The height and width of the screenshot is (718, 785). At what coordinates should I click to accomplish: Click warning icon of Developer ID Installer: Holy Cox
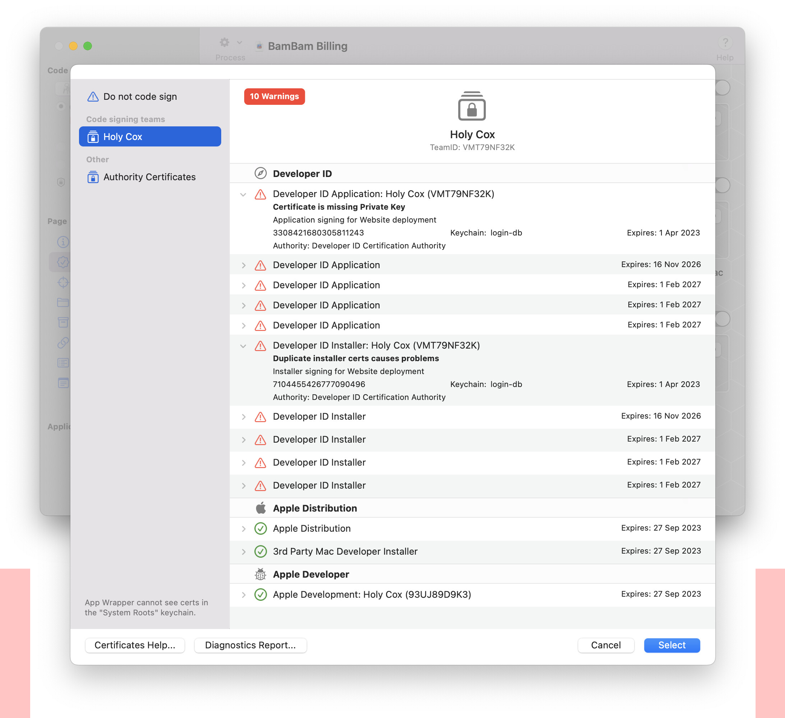click(260, 345)
